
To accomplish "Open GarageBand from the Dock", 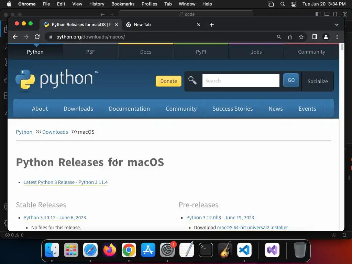I will click(225, 250).
